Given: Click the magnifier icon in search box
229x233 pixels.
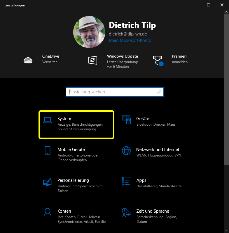Looking at the screenshot, I should (159, 92).
